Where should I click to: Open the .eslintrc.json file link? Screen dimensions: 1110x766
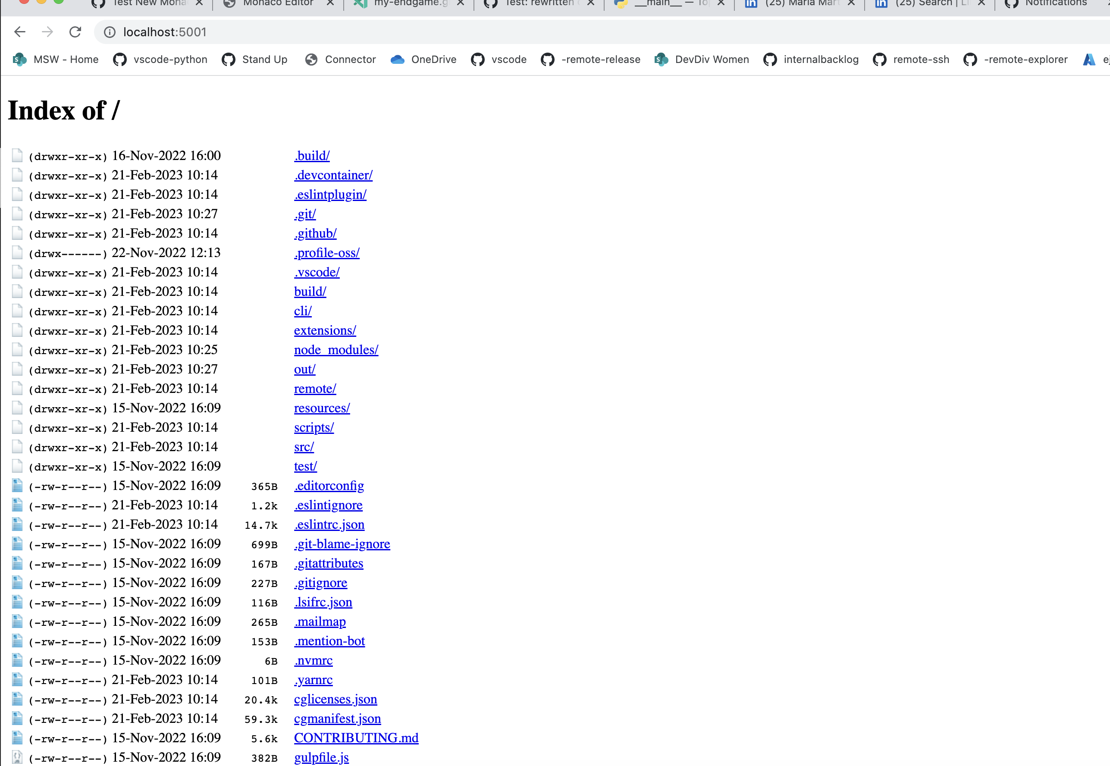point(329,524)
